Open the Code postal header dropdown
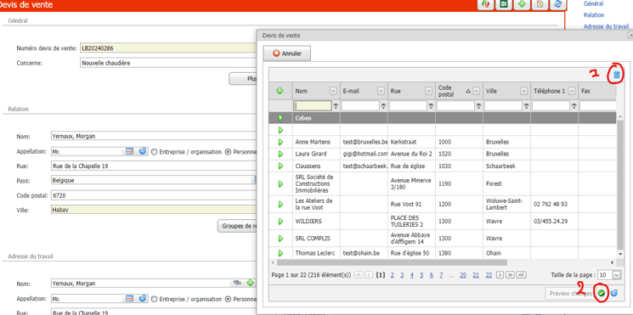 click(477, 91)
